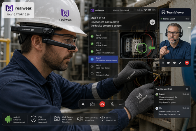Toggle the TeamViewer video camera

click(169, 63)
